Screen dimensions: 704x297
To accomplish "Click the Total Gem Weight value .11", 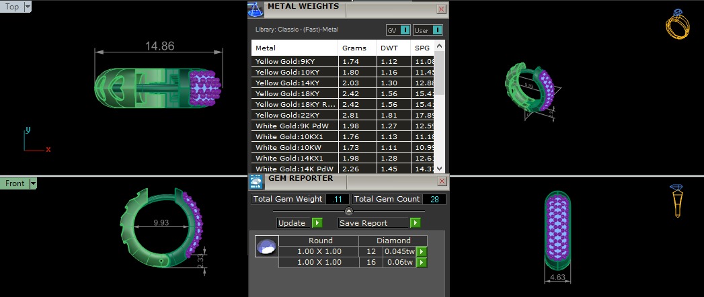I will point(337,199).
